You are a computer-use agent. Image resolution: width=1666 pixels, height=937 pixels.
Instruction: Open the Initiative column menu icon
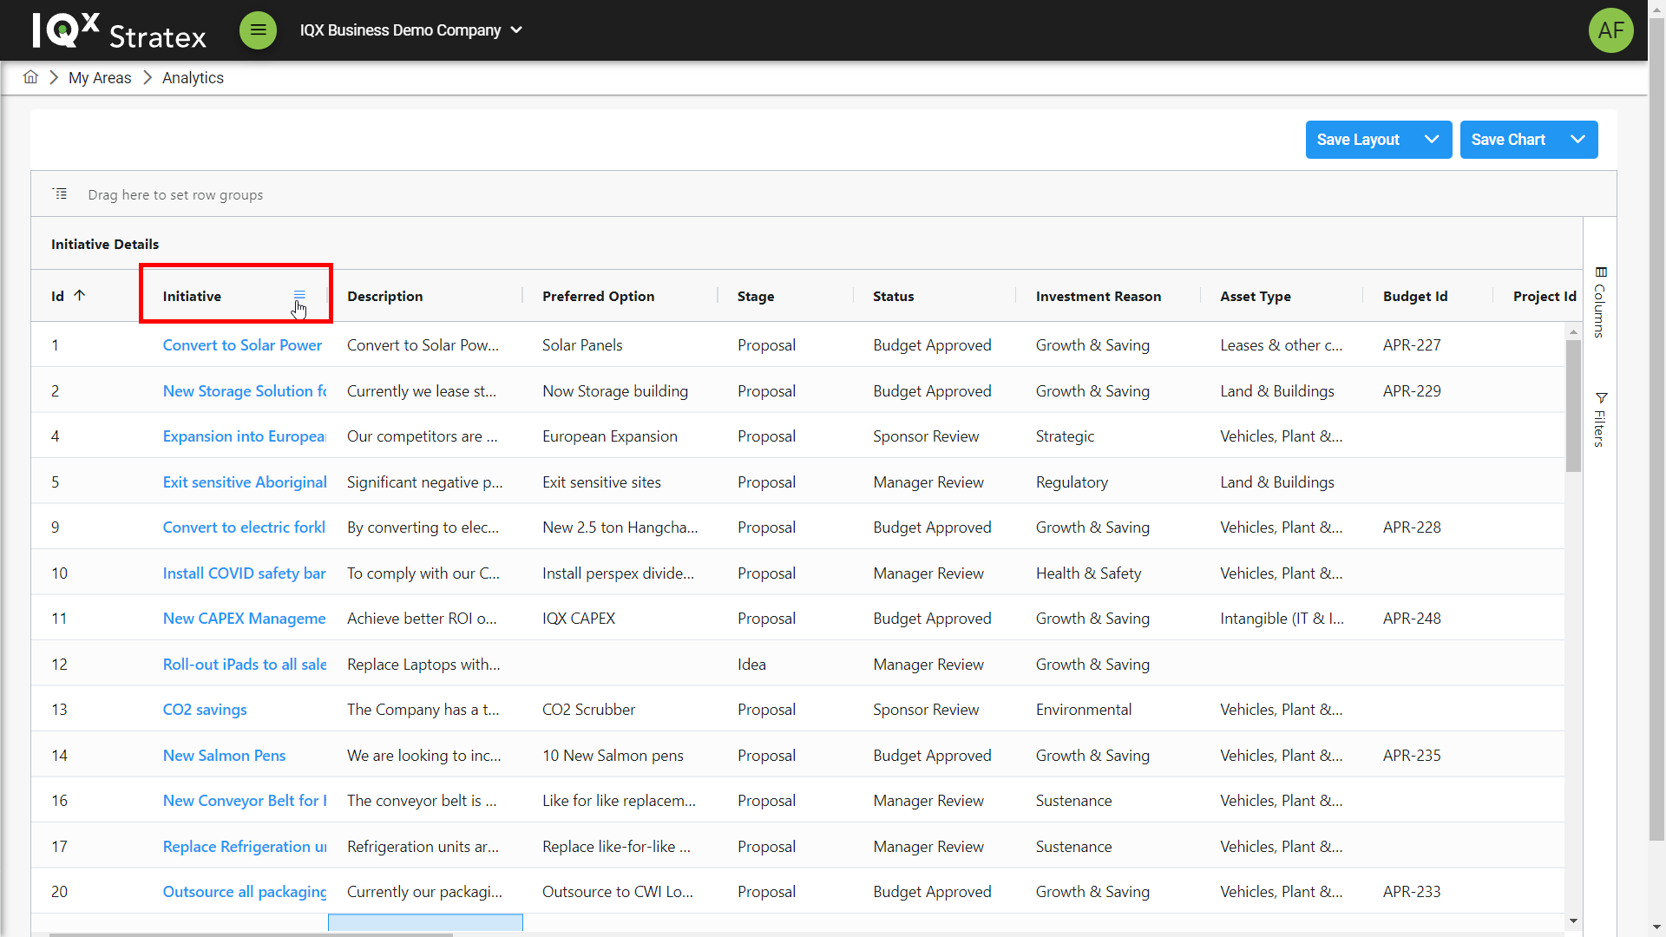299,295
